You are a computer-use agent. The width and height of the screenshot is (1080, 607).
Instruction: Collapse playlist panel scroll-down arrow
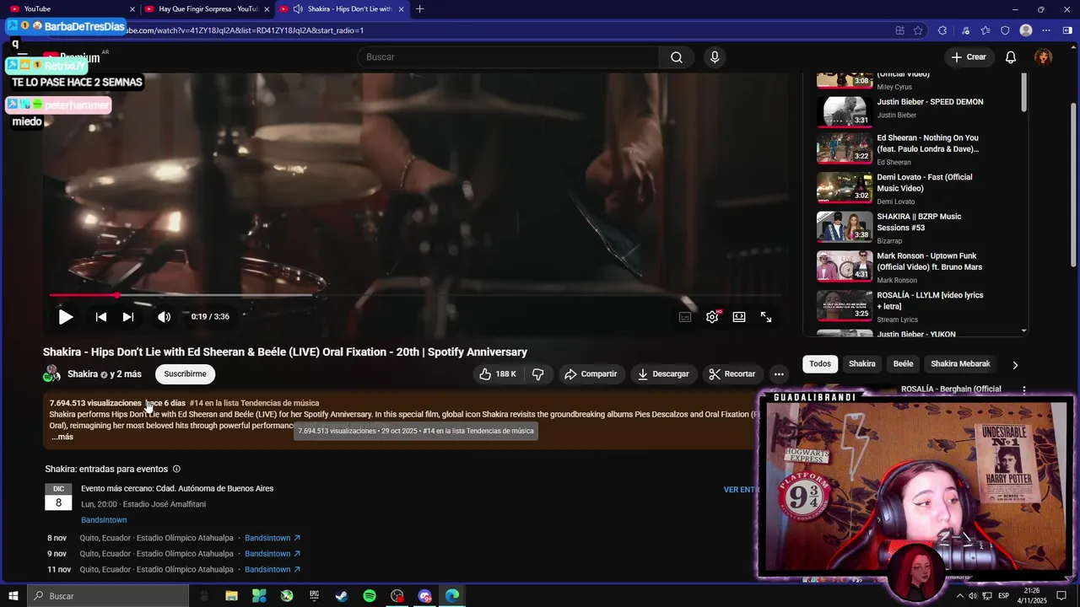click(1024, 331)
